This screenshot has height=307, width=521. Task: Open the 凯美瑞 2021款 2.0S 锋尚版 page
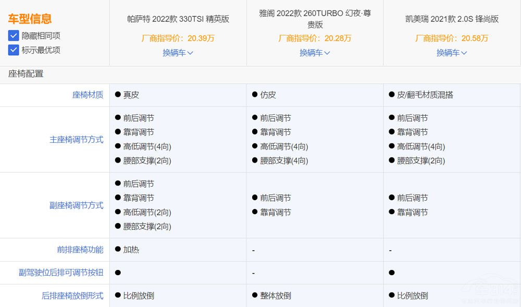pyautogui.click(x=451, y=18)
